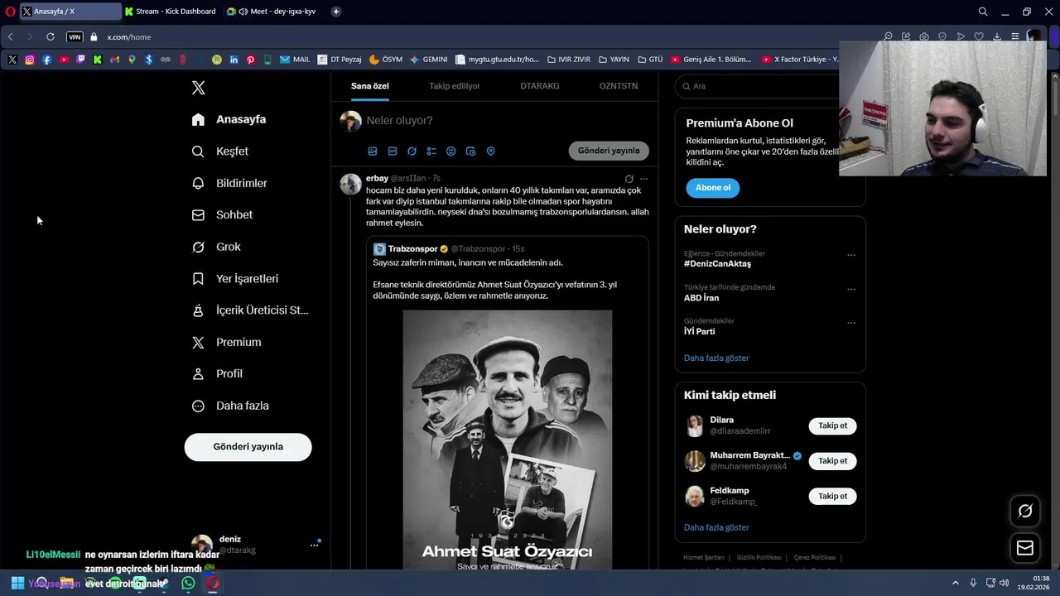The width and height of the screenshot is (1060, 596).
Task: Follow Dilara with Takip et
Action: point(832,425)
